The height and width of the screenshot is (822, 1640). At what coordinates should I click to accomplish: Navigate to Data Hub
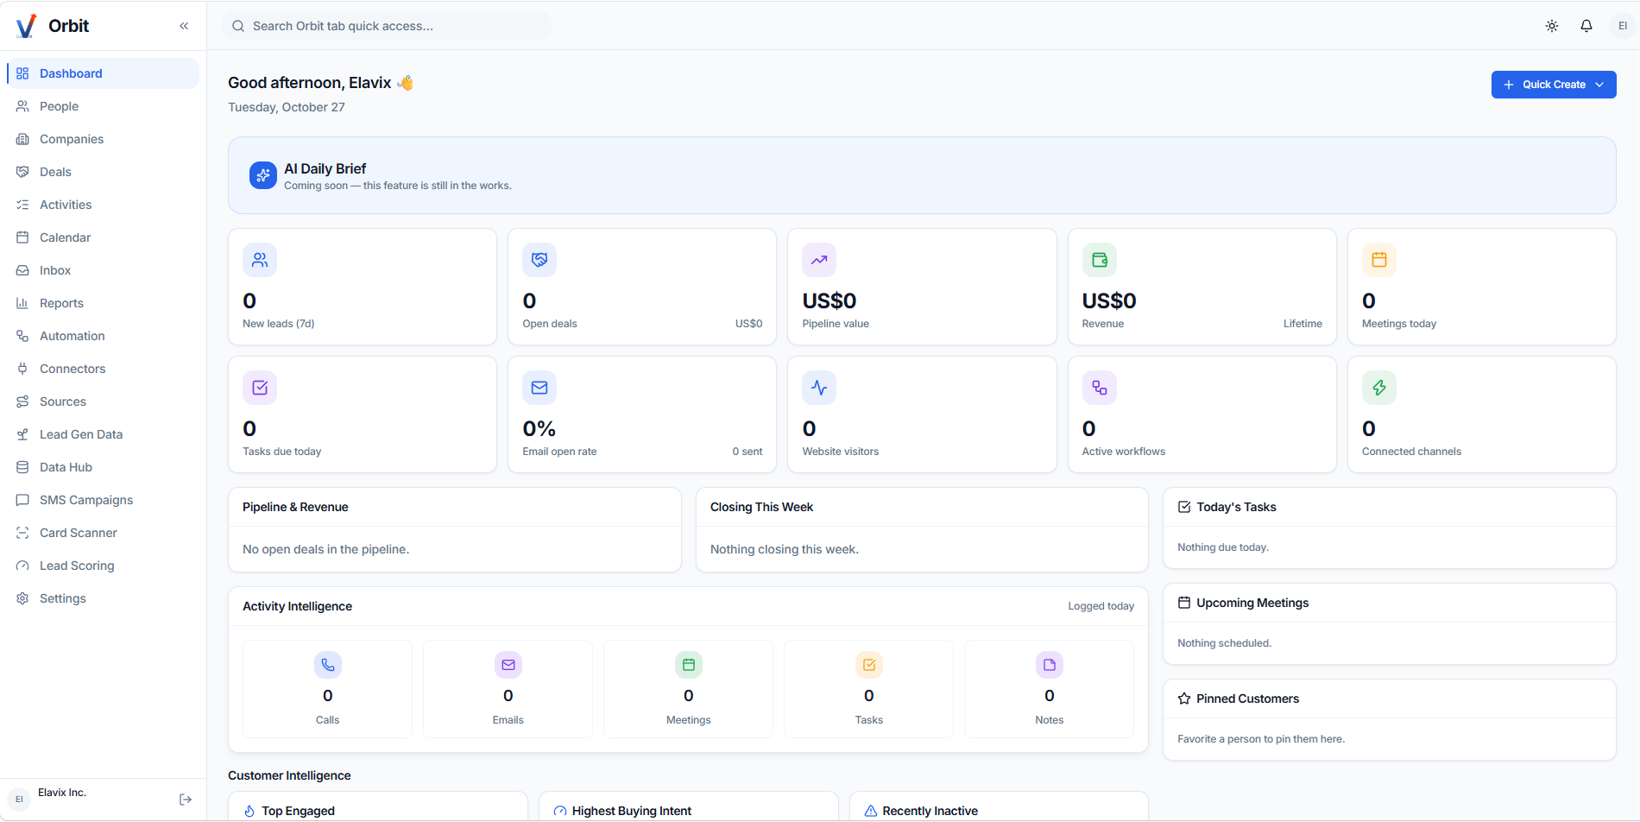103,467
